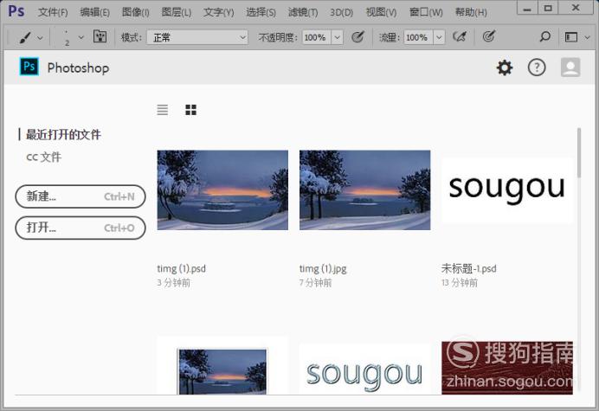The width and height of the screenshot is (599, 411).
Task: Click the 未标题-1.psd file name
Action: 469,268
